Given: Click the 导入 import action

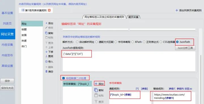Looking at the screenshot, I should point(49,62).
